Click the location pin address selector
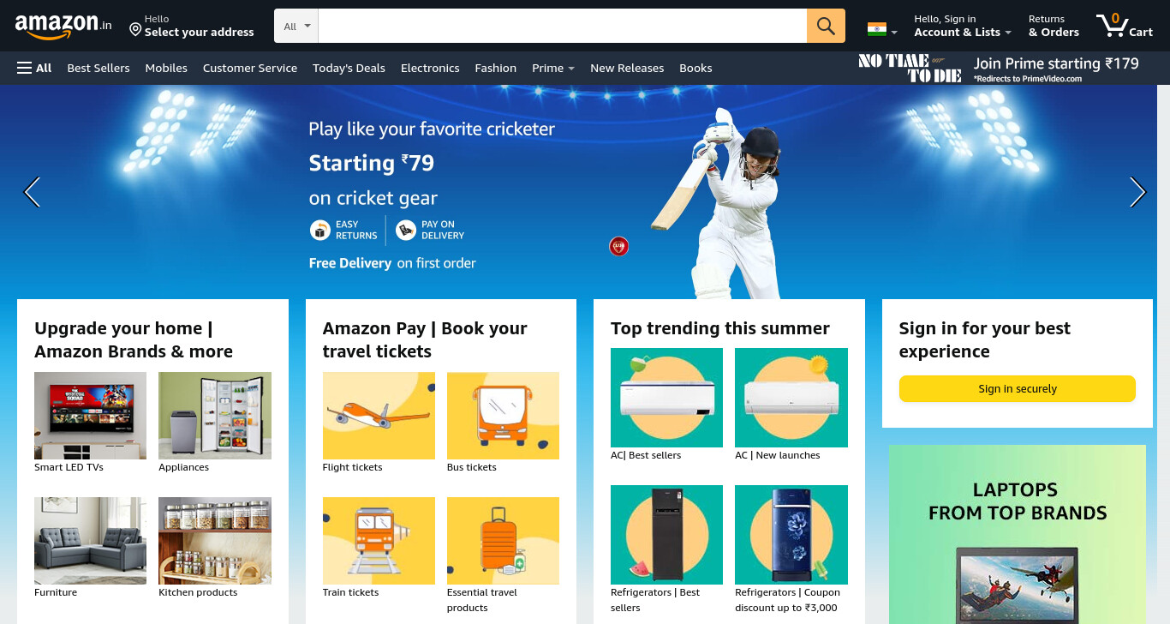1170x624 pixels. point(192,26)
